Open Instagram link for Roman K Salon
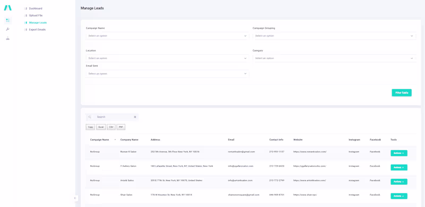Viewport: 425px width, 207px height. click(354, 152)
